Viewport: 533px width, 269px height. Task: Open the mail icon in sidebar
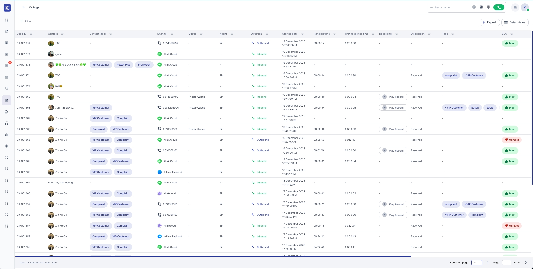pyautogui.click(x=6, y=77)
